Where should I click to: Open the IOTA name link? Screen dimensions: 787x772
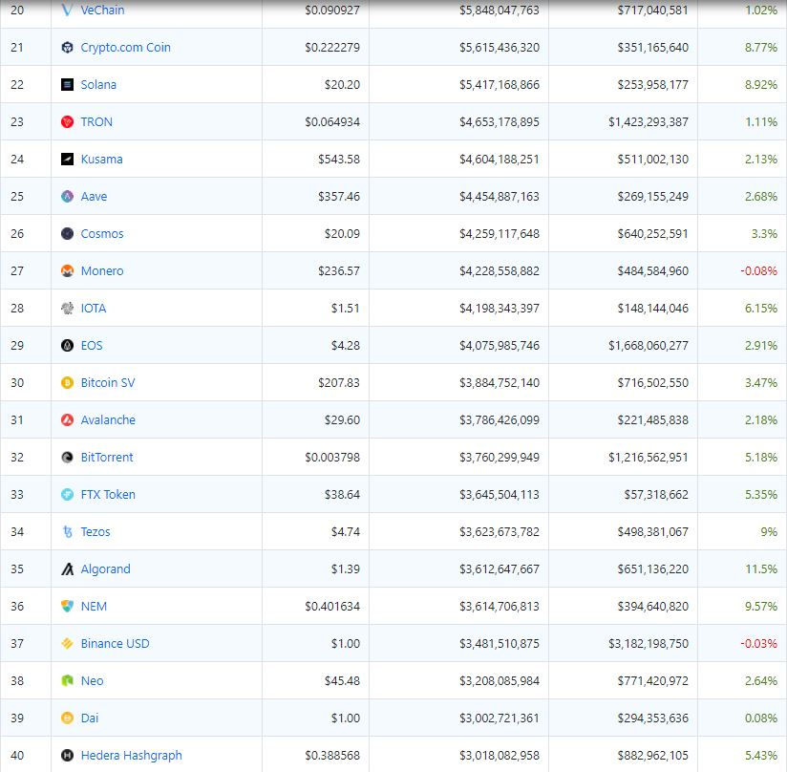tap(94, 308)
